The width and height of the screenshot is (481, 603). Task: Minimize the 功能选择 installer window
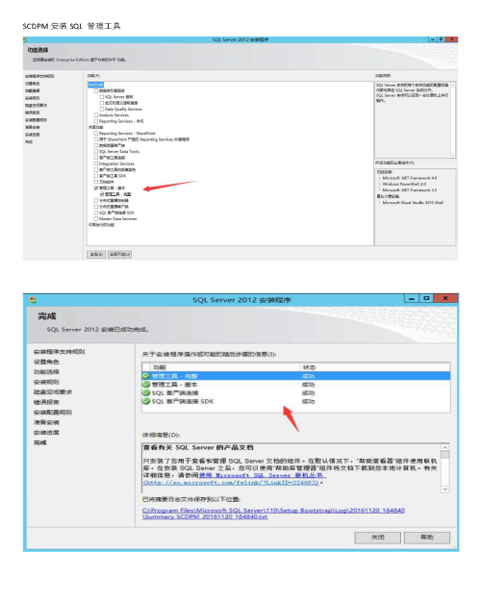tap(433, 39)
